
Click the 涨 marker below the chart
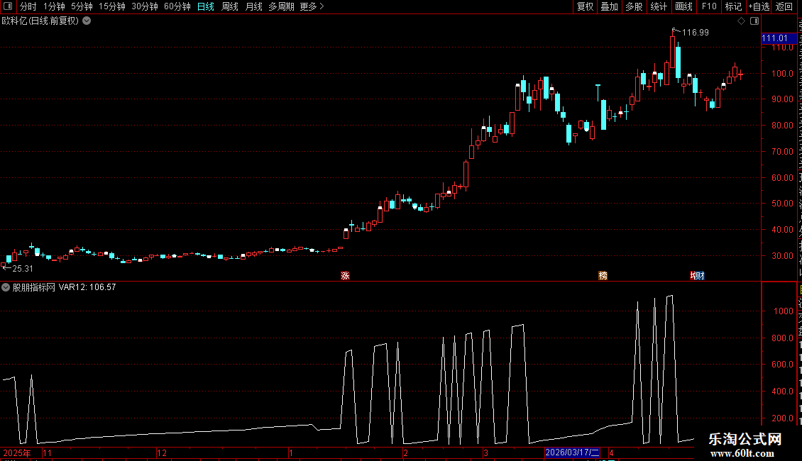(345, 276)
